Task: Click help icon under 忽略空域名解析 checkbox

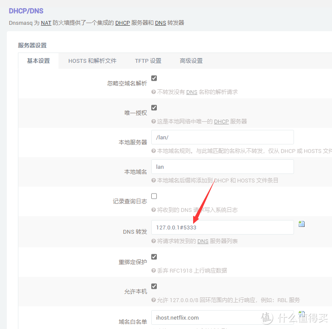Action: point(154,92)
